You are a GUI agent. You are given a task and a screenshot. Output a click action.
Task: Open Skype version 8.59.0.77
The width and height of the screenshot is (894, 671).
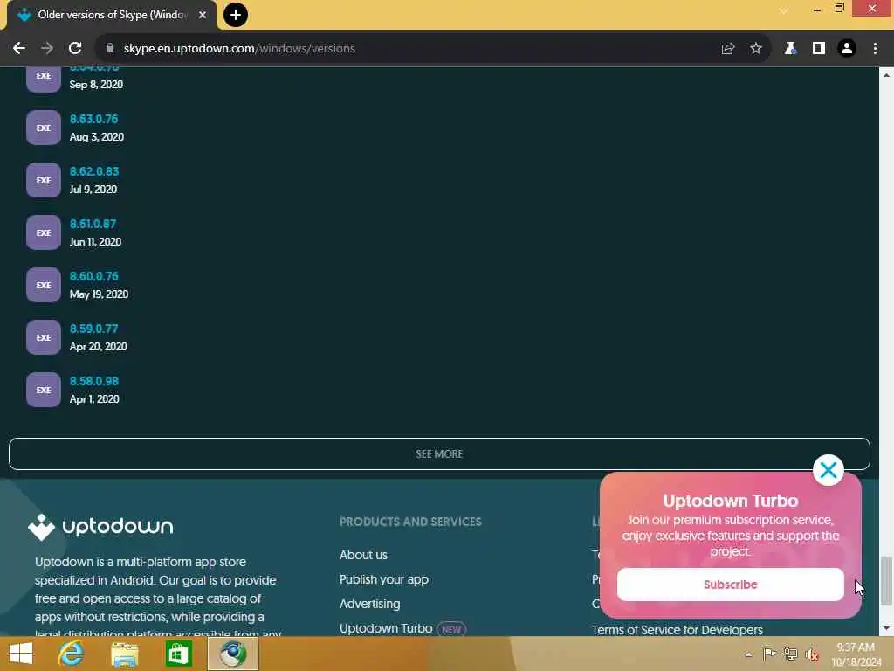coord(94,329)
